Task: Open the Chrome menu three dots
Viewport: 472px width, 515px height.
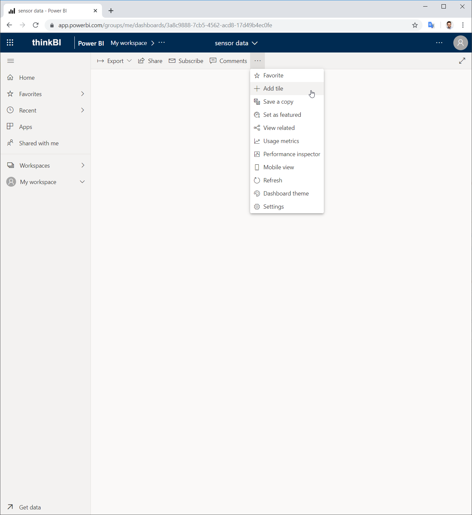Action: coord(463,25)
